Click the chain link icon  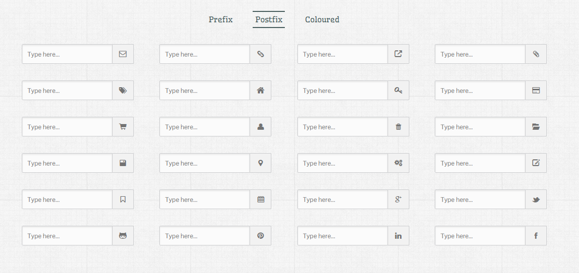pos(260,54)
